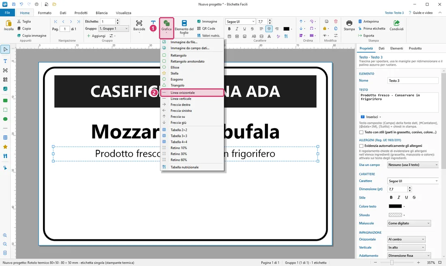
Task: Select the green rectangle tool in sidebar
Action: [5, 100]
